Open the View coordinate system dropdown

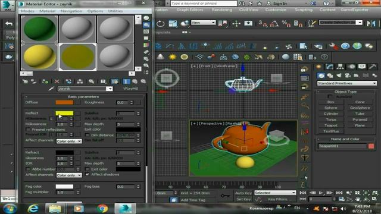tap(203, 23)
